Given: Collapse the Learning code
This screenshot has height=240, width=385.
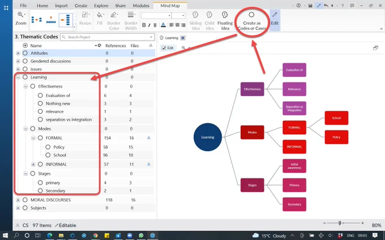Looking at the screenshot, I should [18, 77].
